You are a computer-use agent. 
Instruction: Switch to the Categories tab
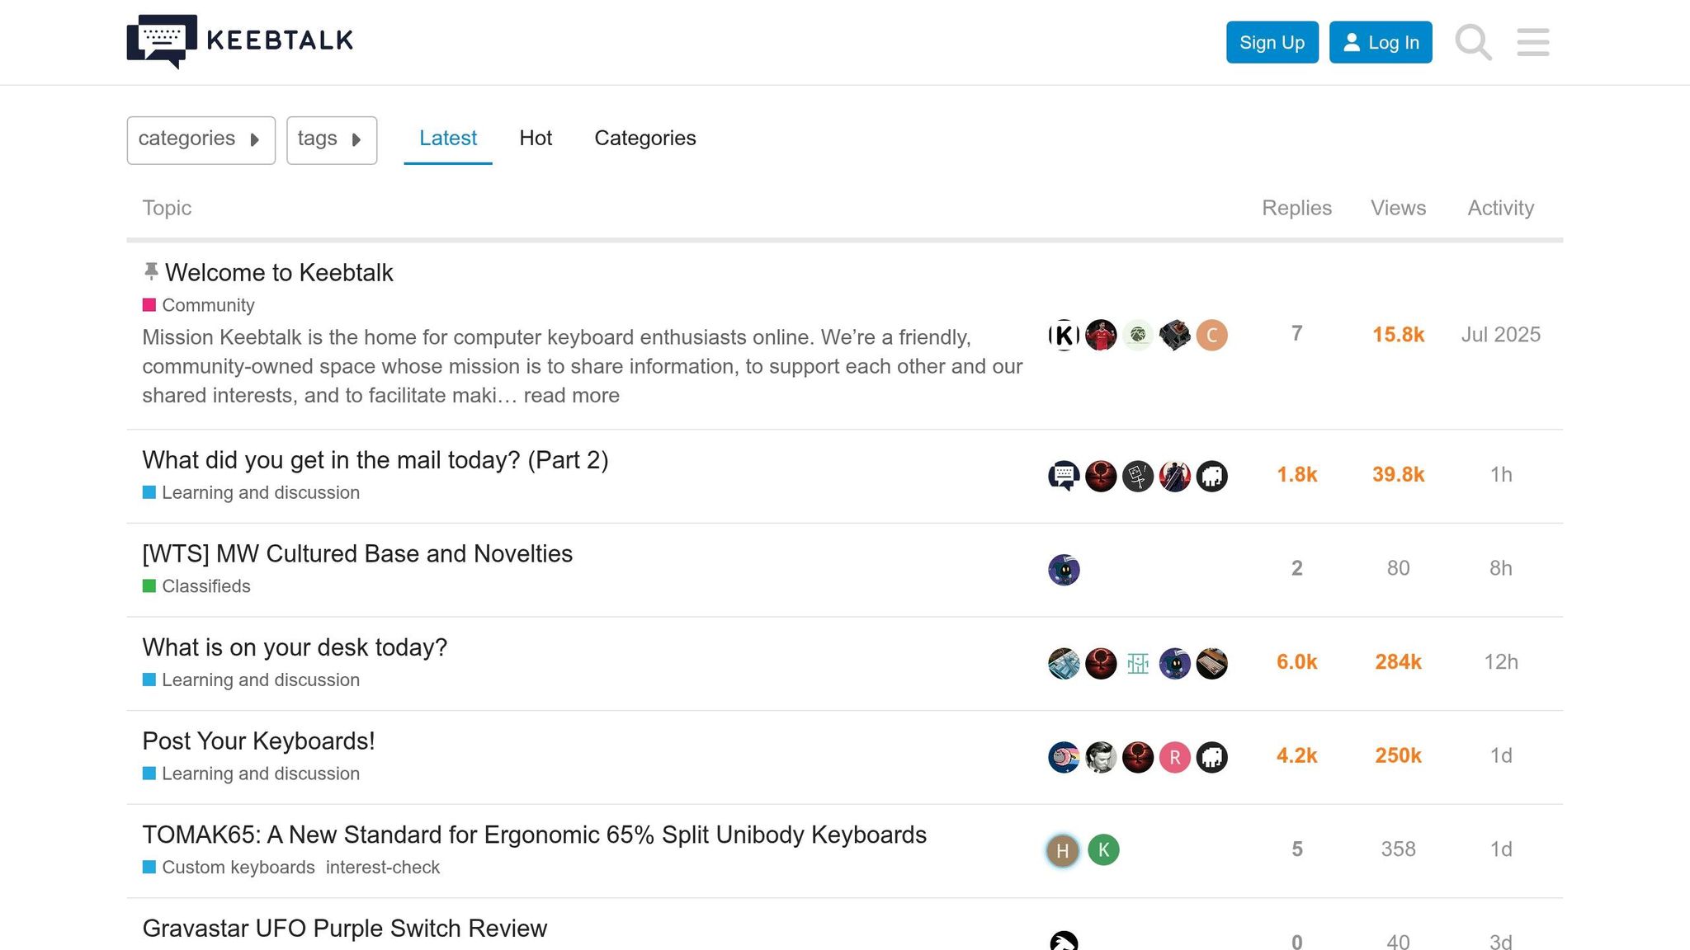click(645, 139)
